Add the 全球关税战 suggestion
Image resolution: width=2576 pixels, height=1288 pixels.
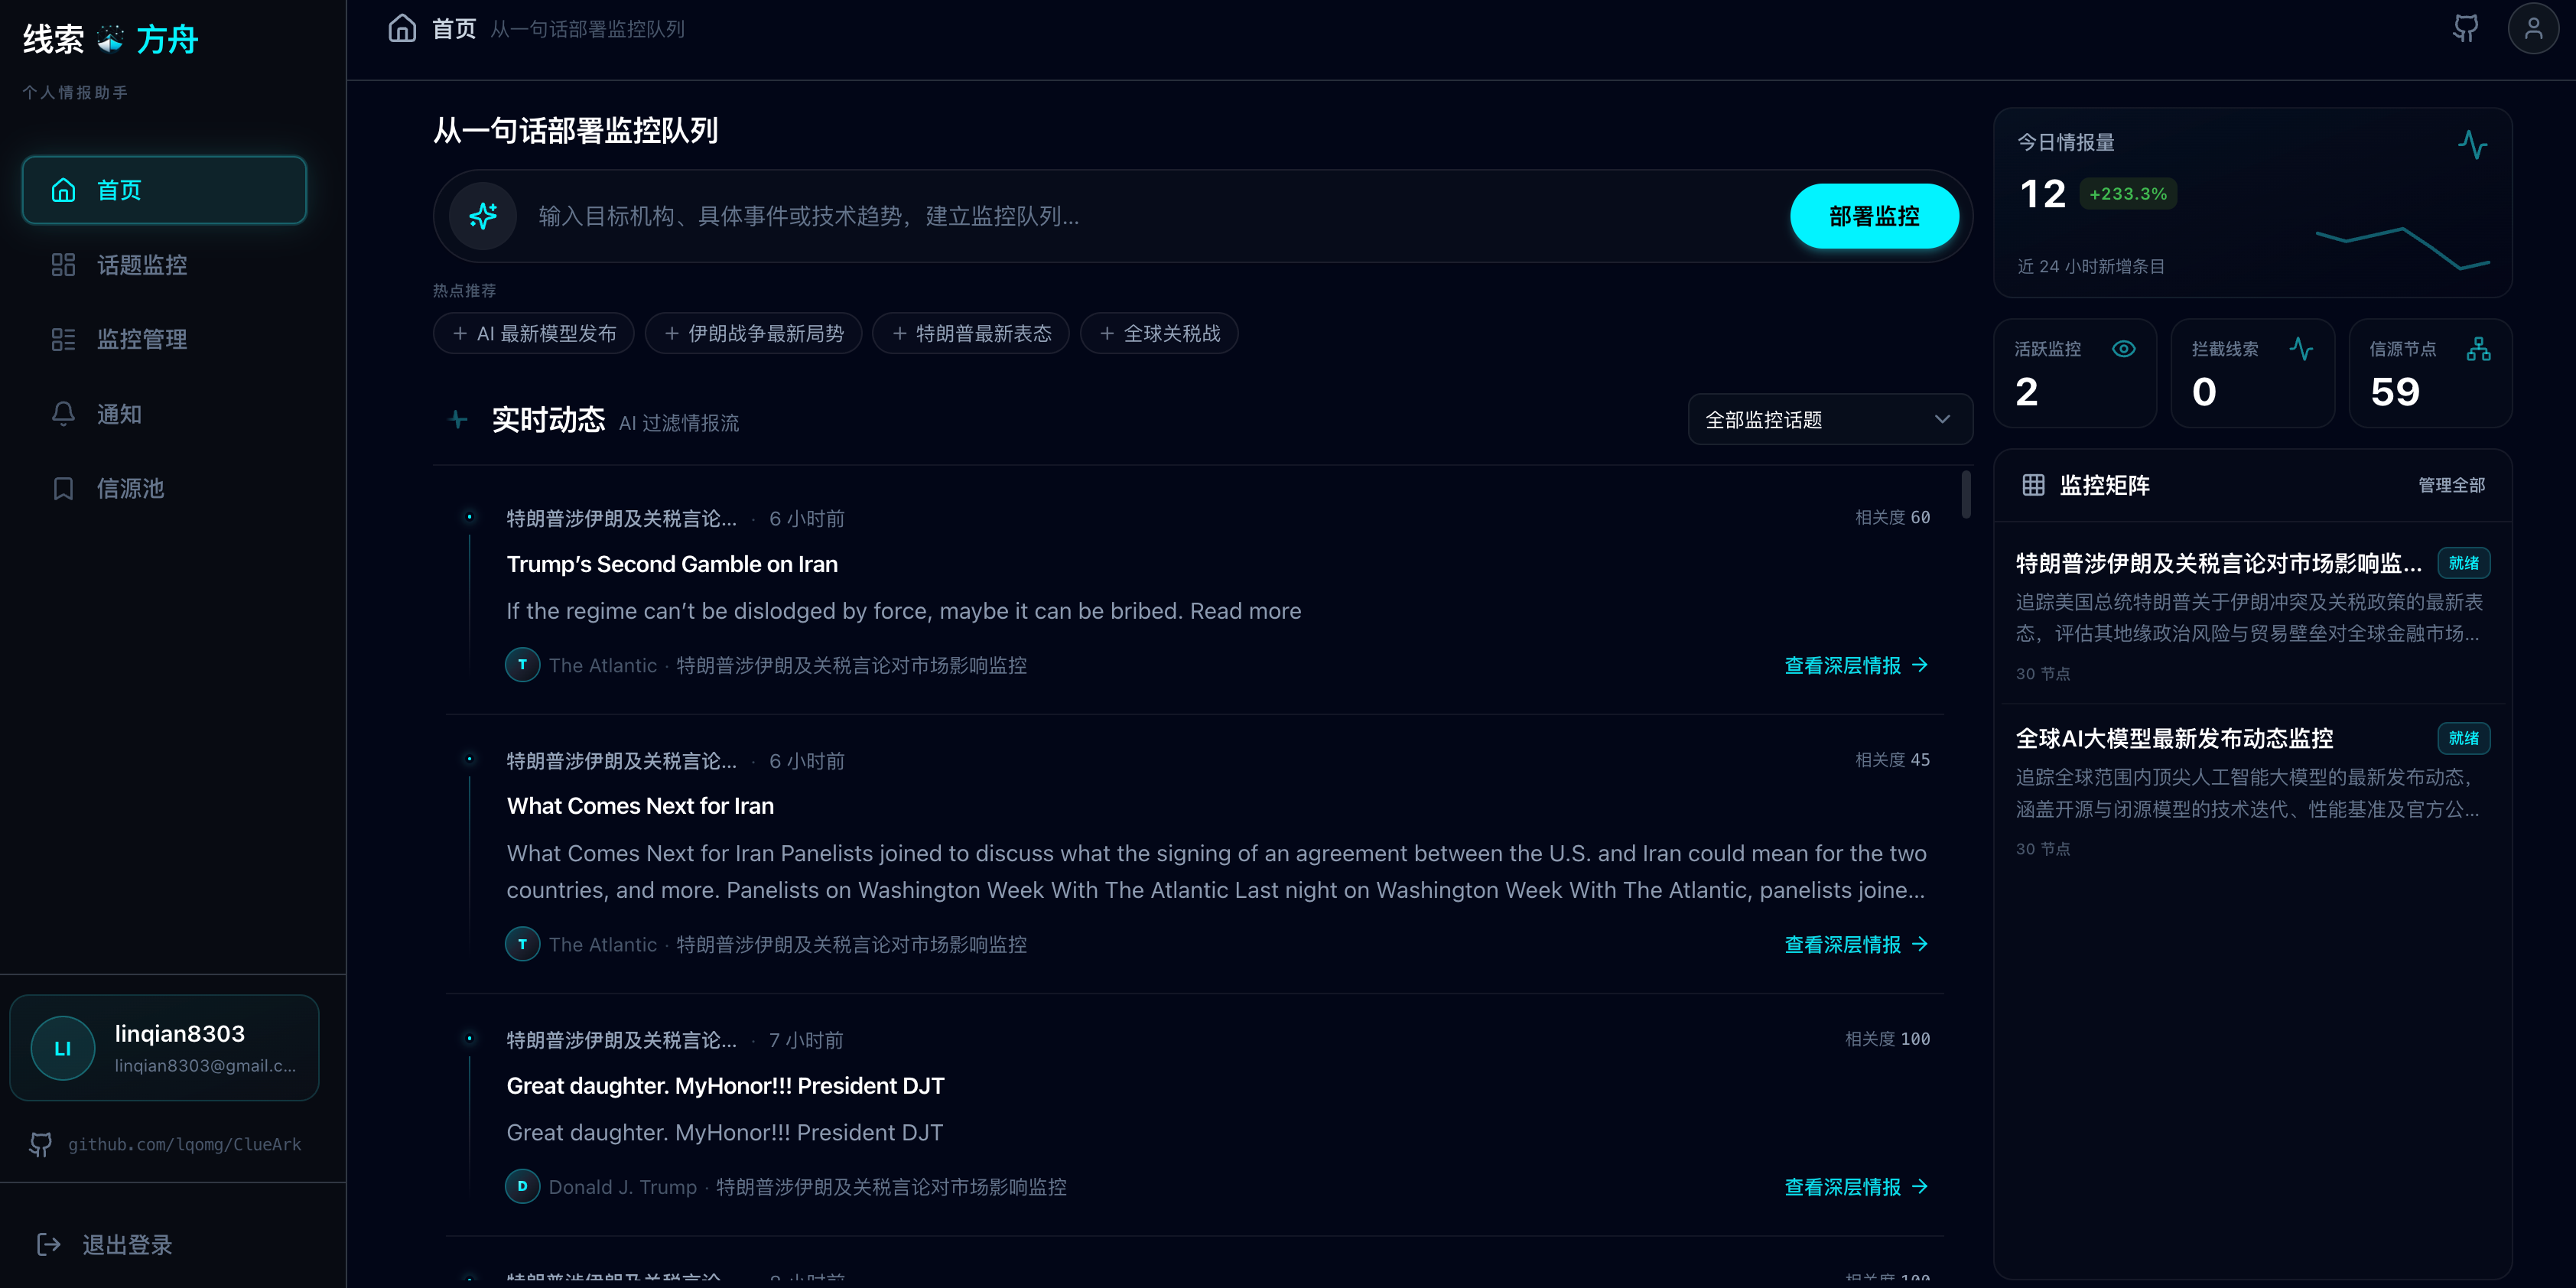[x=1159, y=333]
